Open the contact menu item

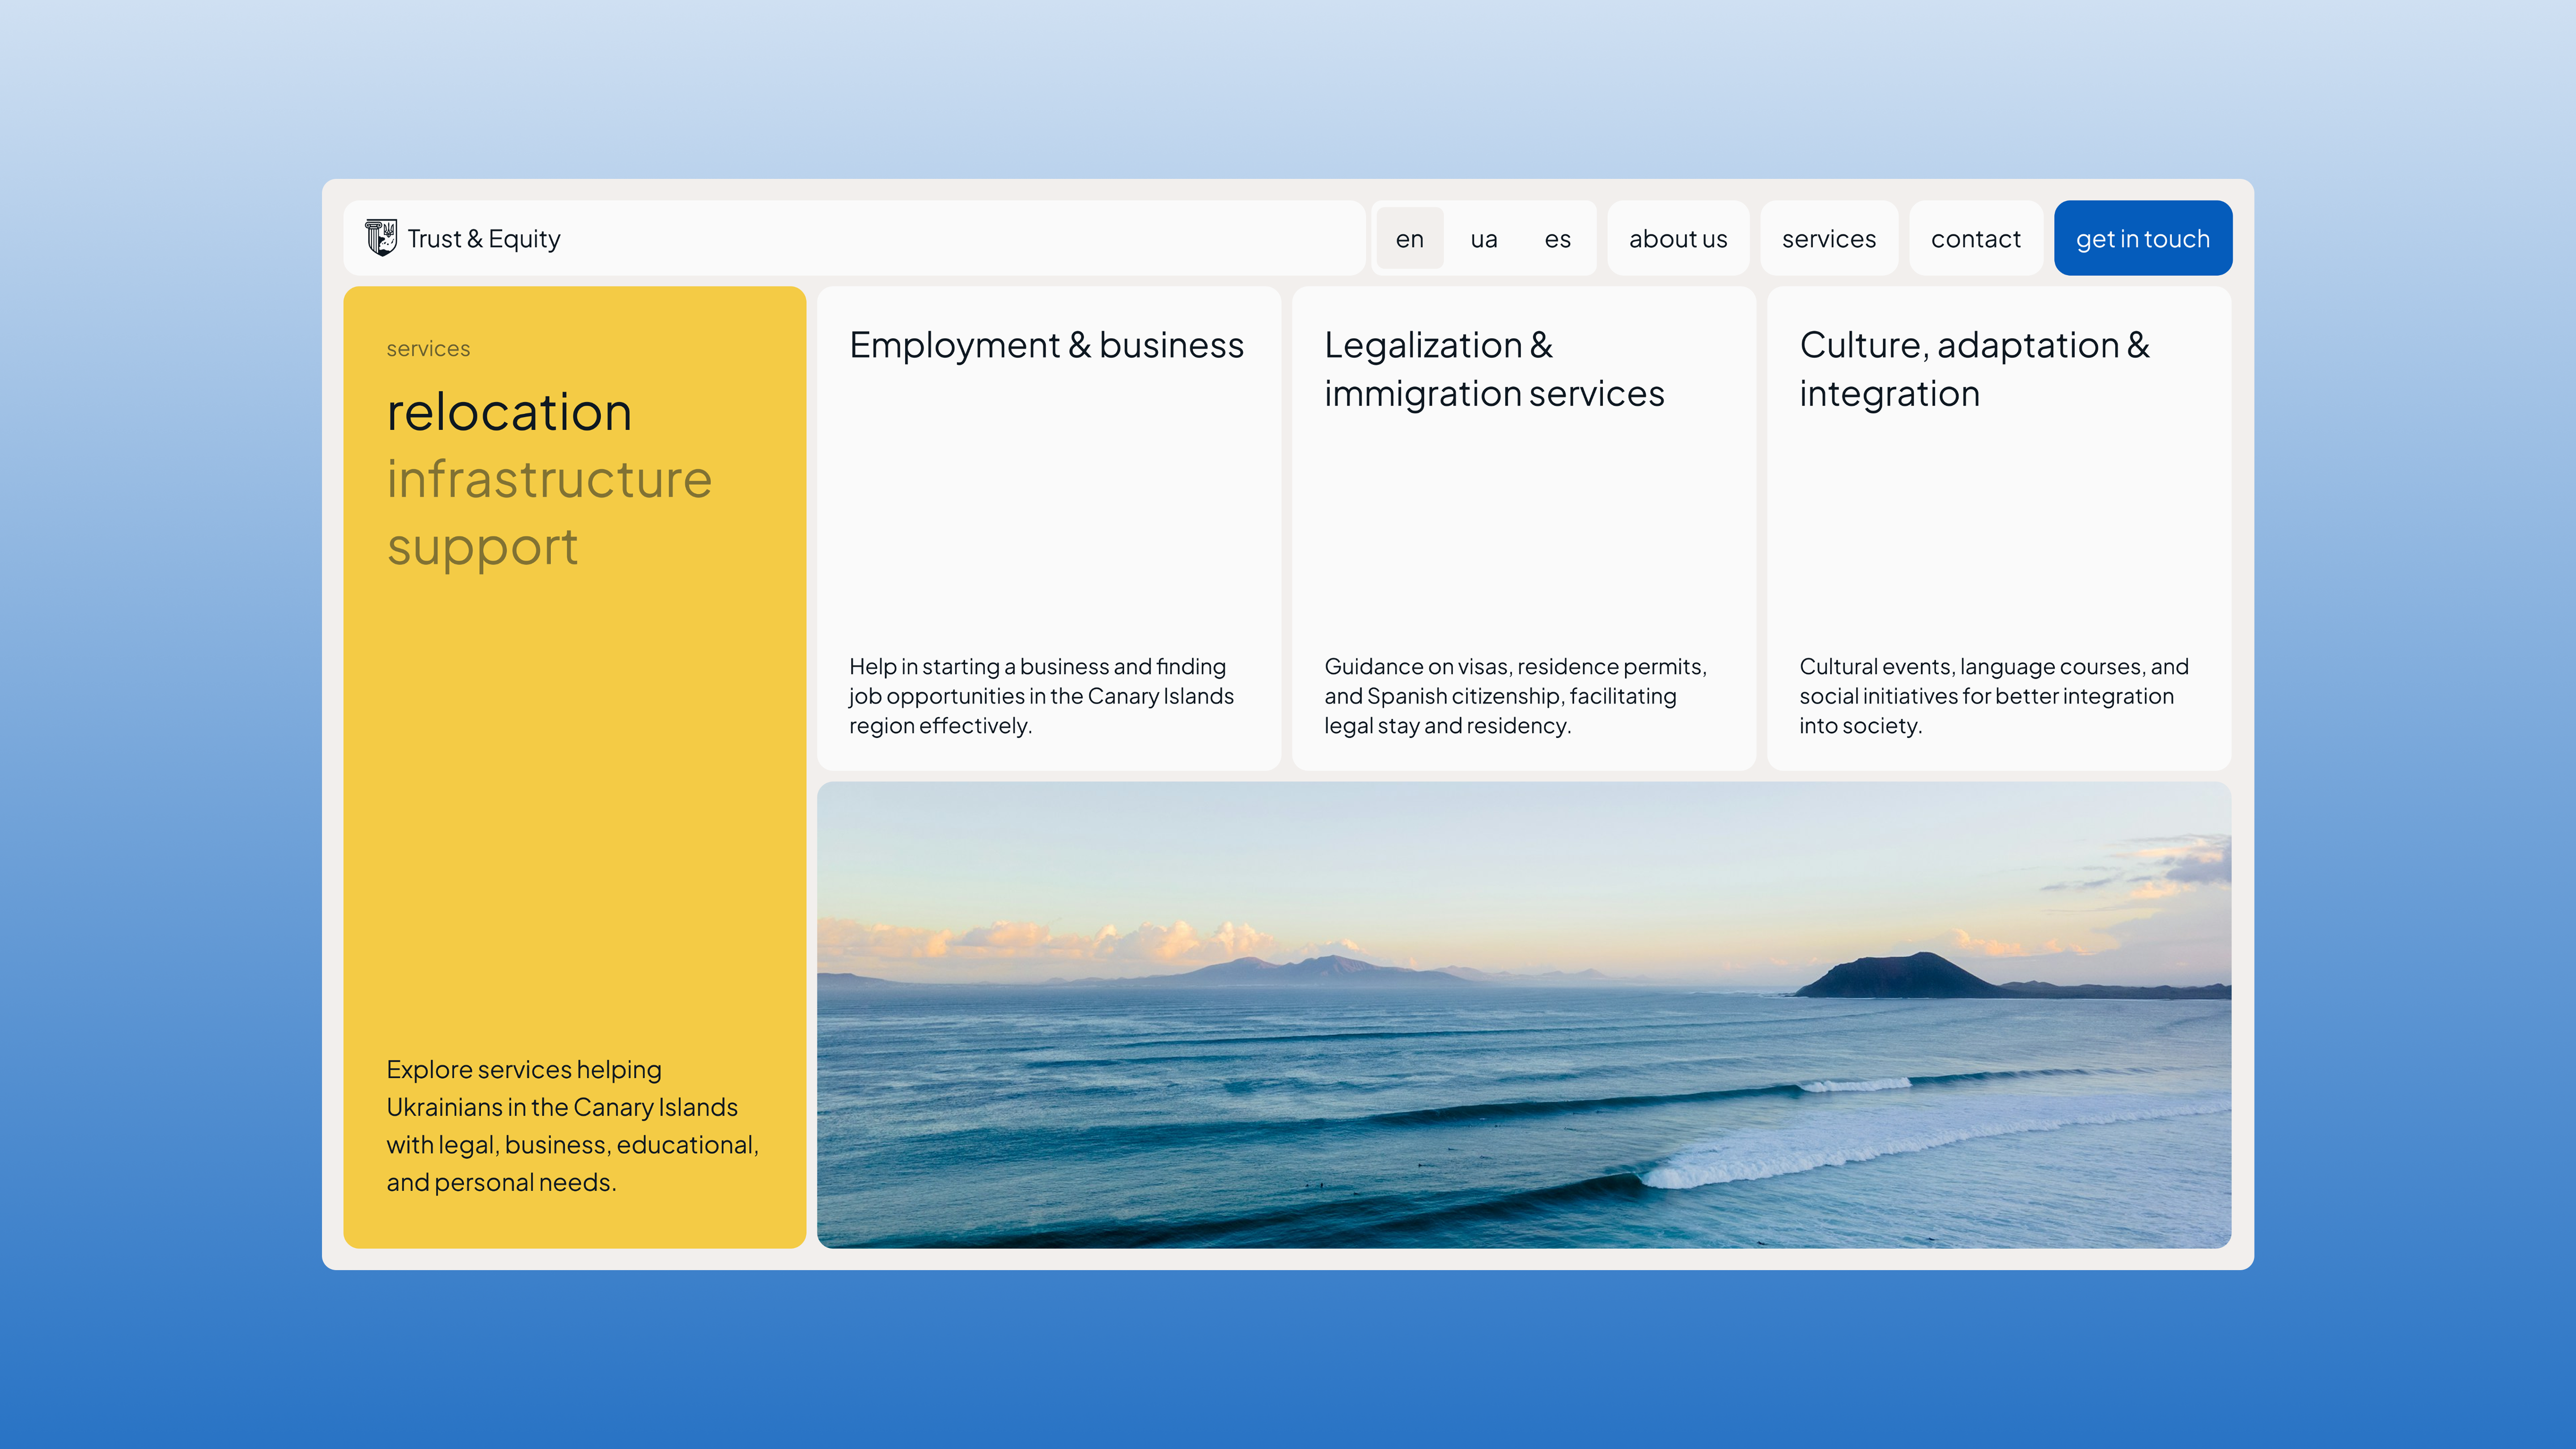(1975, 239)
